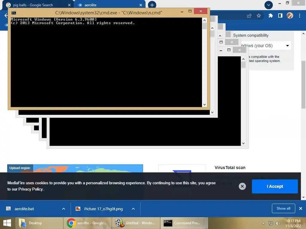Open downloaded Picture 17_o7hg0t.png
This screenshot has width=306, height=229.
coord(103,209)
